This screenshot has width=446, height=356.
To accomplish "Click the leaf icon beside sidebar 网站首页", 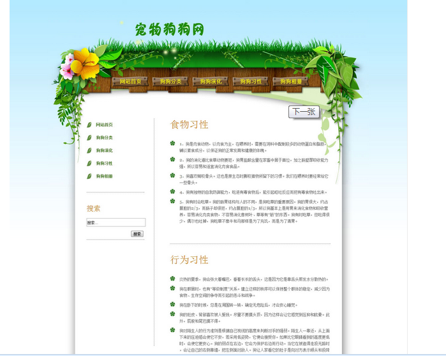I will [x=89, y=125].
